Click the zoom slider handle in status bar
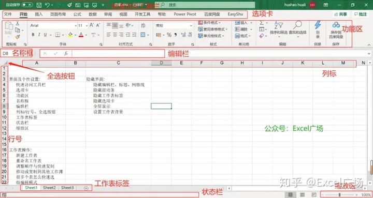373x198 pixels. [339, 195]
